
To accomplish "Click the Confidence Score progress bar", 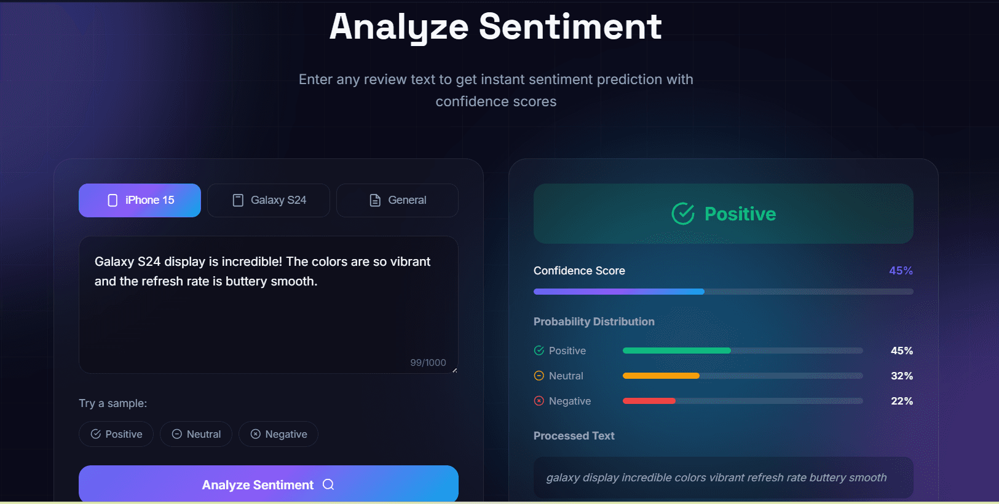I will pyautogui.click(x=723, y=291).
